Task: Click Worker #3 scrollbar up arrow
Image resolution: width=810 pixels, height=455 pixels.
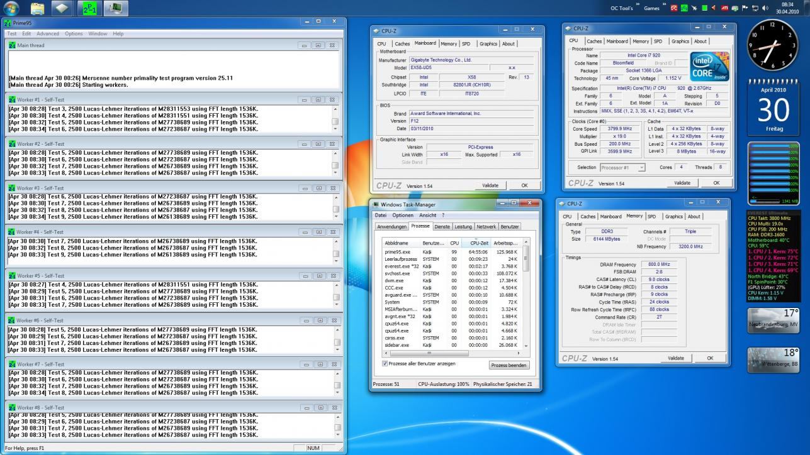Action: [335, 197]
